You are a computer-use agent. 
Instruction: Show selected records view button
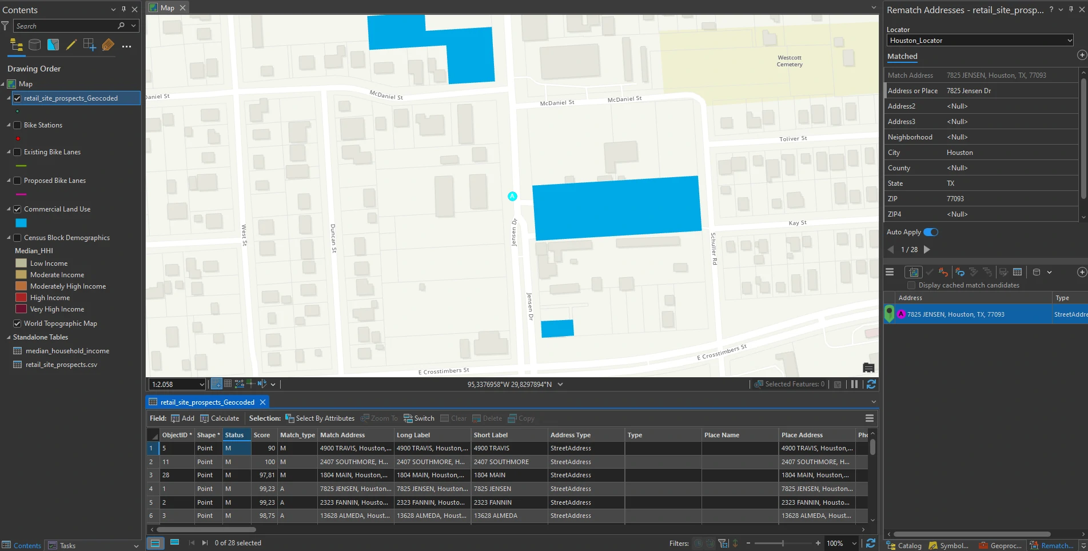(175, 543)
